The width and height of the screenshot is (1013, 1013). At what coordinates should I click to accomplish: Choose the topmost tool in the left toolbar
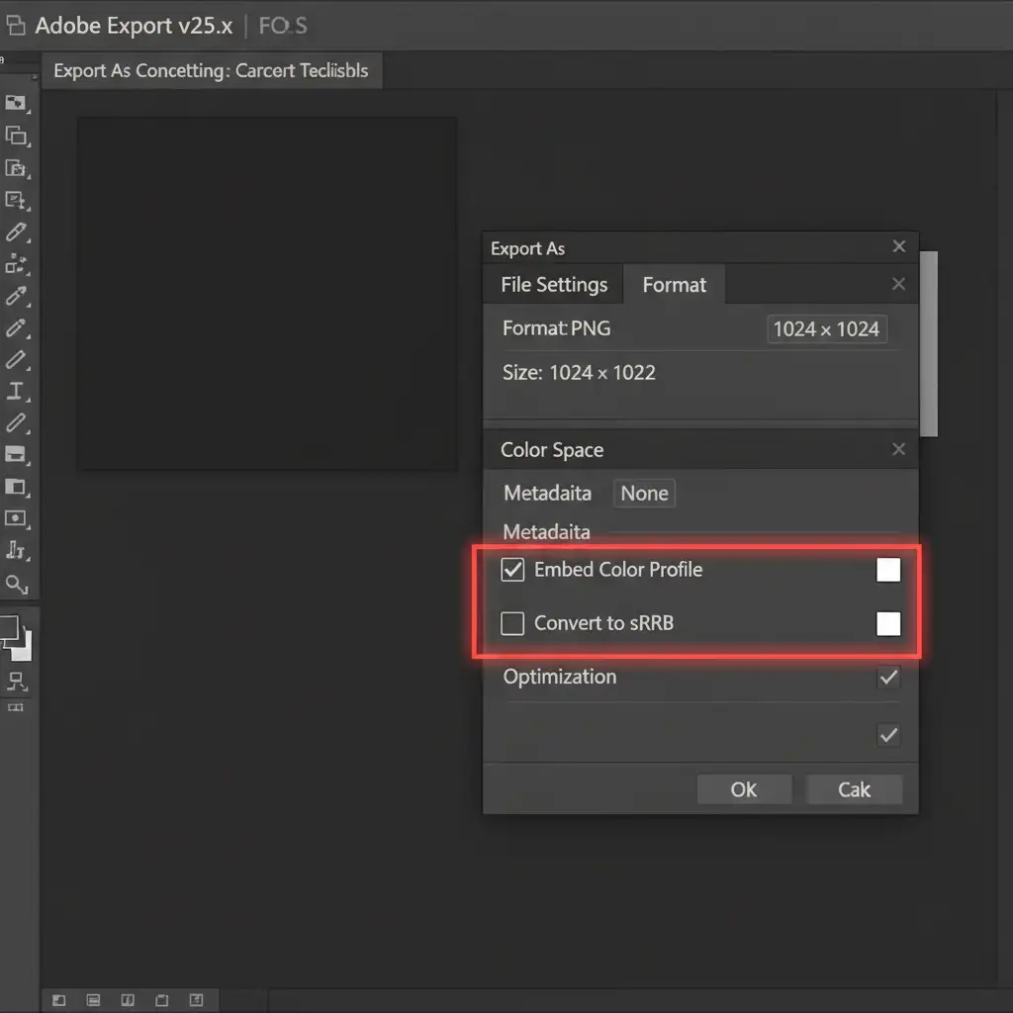pyautogui.click(x=16, y=103)
